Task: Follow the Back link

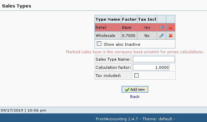Action: coord(135,97)
